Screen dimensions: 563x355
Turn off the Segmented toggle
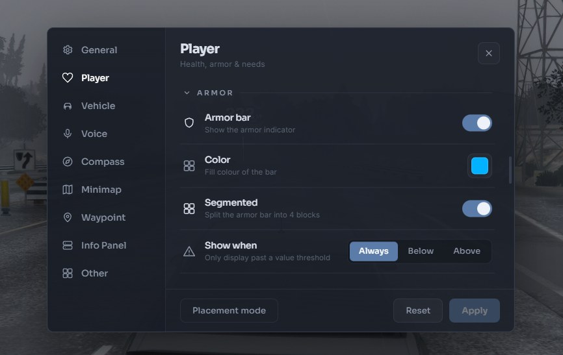click(x=477, y=209)
